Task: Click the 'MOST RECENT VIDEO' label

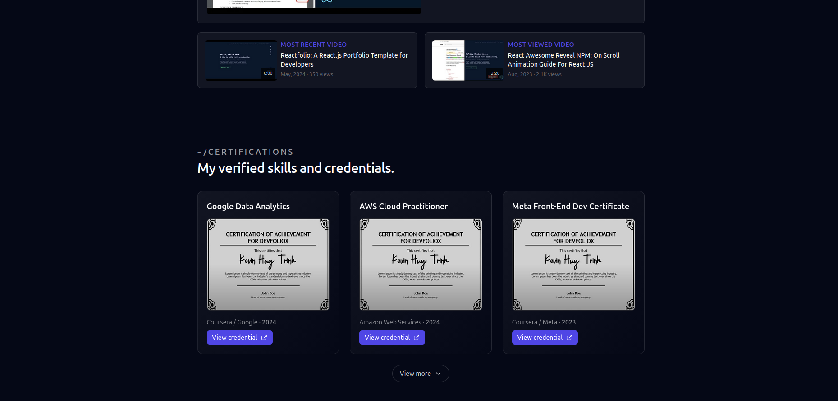Action: (313, 45)
